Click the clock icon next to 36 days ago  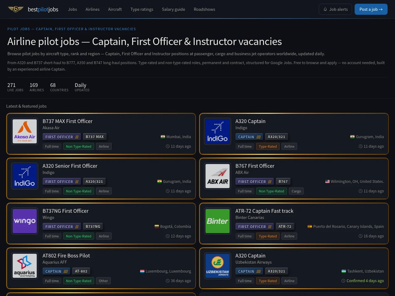point(168,281)
